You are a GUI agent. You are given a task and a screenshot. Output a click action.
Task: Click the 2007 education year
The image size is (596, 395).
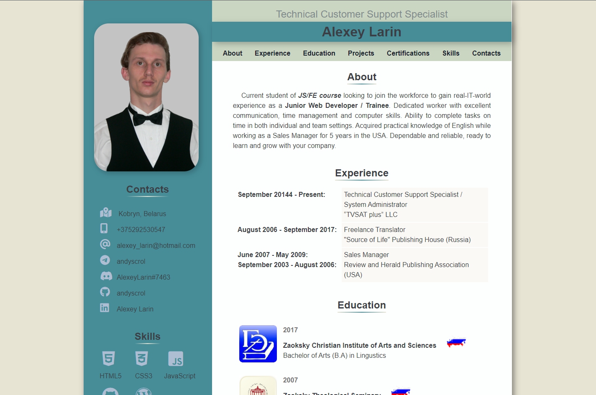click(290, 380)
